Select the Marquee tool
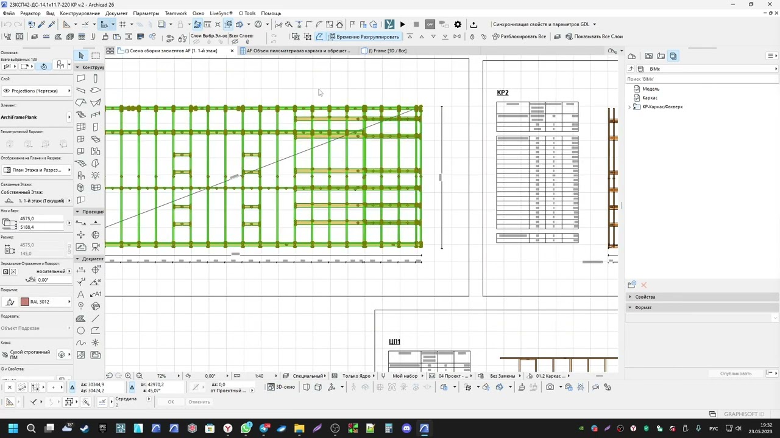The height and width of the screenshot is (438, 780). (96, 55)
